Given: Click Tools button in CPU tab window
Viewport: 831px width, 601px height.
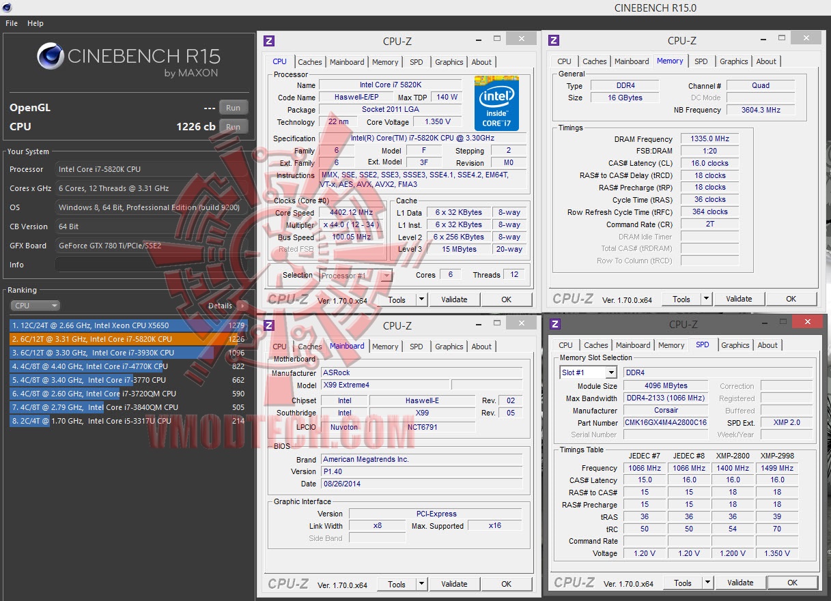Looking at the screenshot, I should [397, 299].
